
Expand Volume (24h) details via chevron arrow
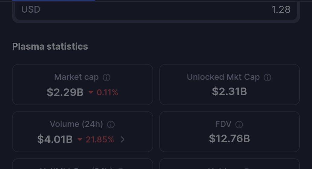(x=122, y=139)
